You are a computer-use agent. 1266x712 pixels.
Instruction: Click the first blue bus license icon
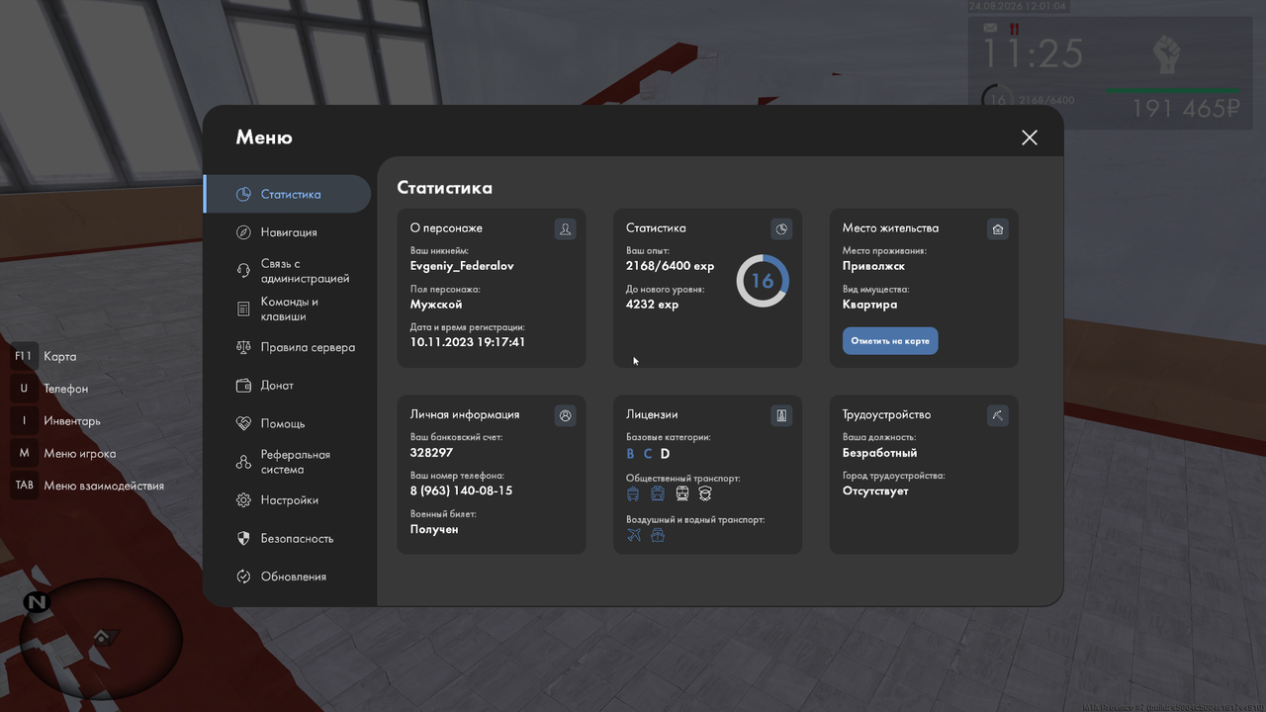click(x=633, y=493)
